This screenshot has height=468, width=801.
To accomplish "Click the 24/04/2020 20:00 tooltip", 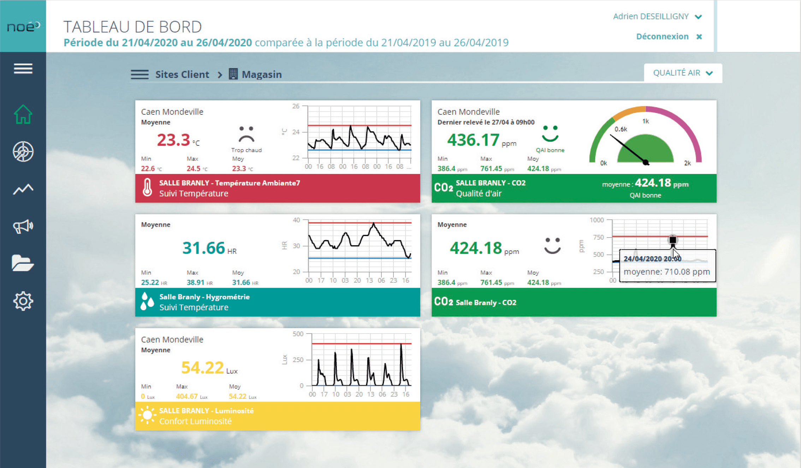I will tap(667, 266).
